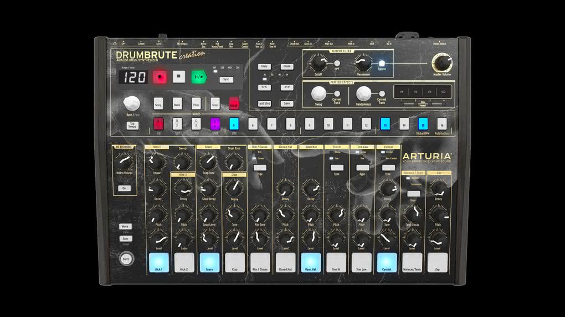This screenshot has width=565, height=317.
Task: Click step button 15 Global BPM
Action: coord(423,124)
